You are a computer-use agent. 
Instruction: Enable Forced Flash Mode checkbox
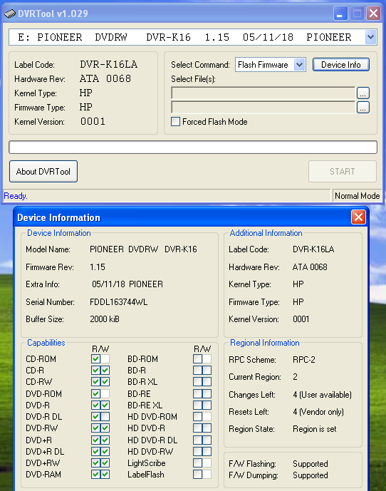point(176,121)
